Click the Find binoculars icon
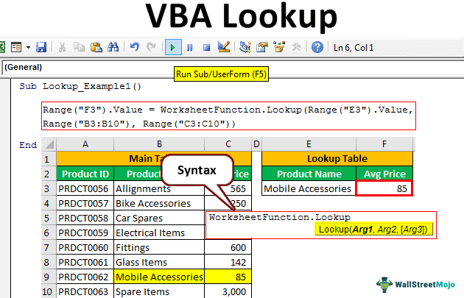The width and height of the screenshot is (464, 298). point(113,48)
